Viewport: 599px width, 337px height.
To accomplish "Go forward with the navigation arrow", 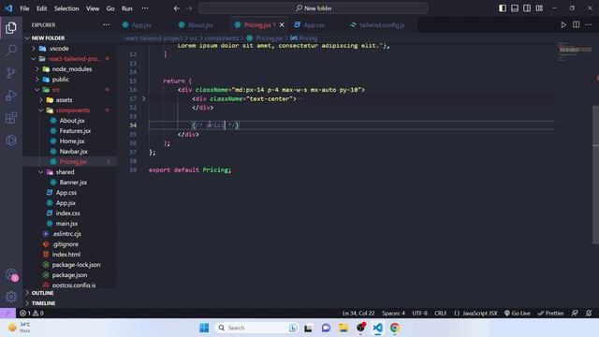I will (189, 8).
